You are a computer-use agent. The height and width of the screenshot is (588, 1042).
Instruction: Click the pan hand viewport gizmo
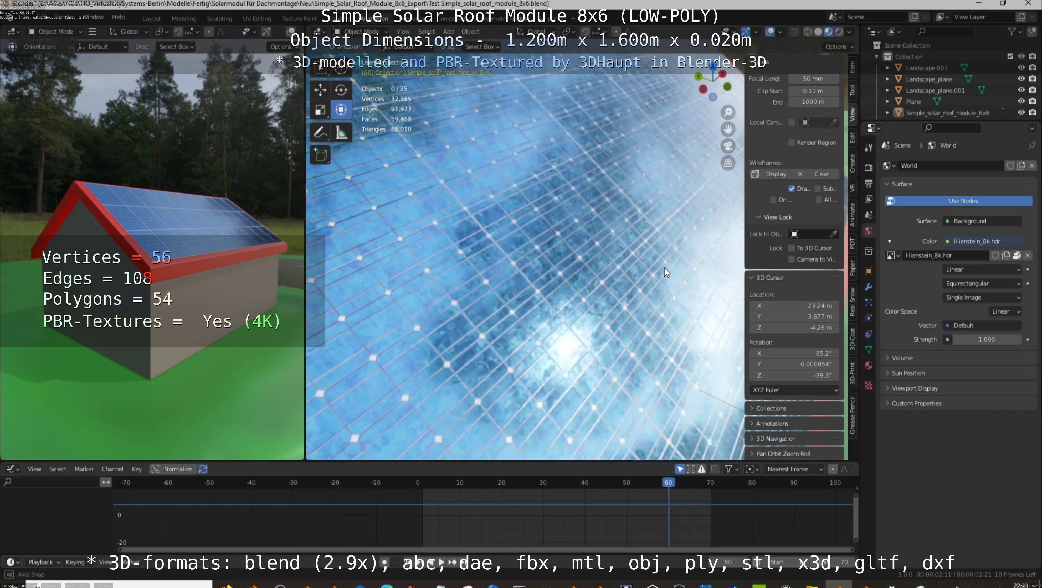click(728, 129)
